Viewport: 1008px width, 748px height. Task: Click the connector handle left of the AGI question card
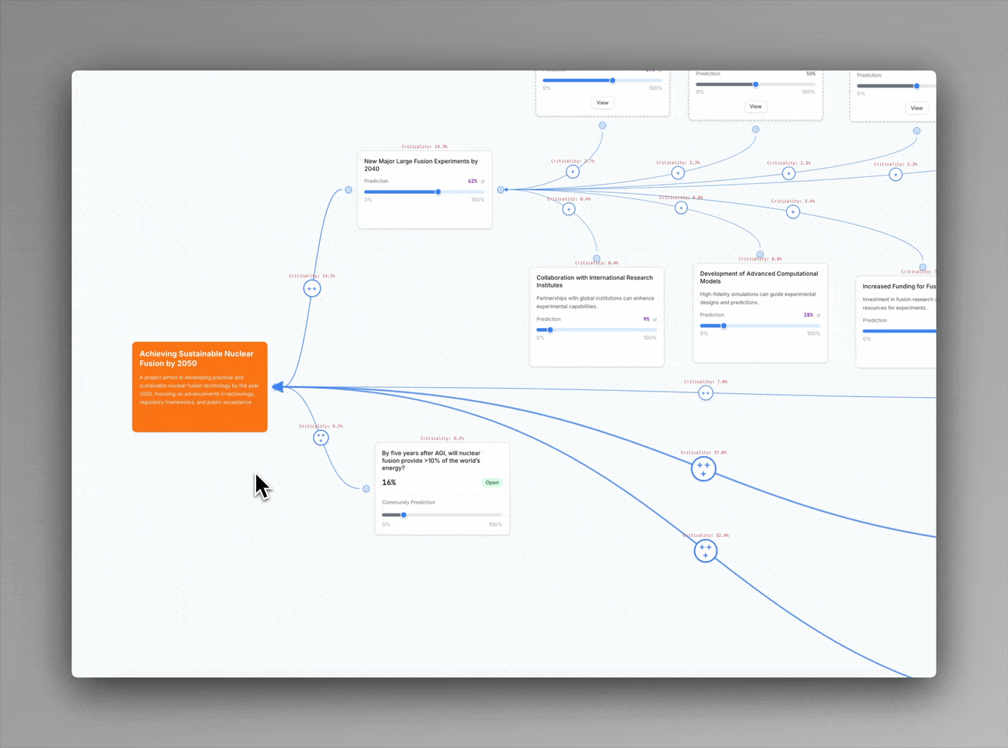tap(366, 488)
